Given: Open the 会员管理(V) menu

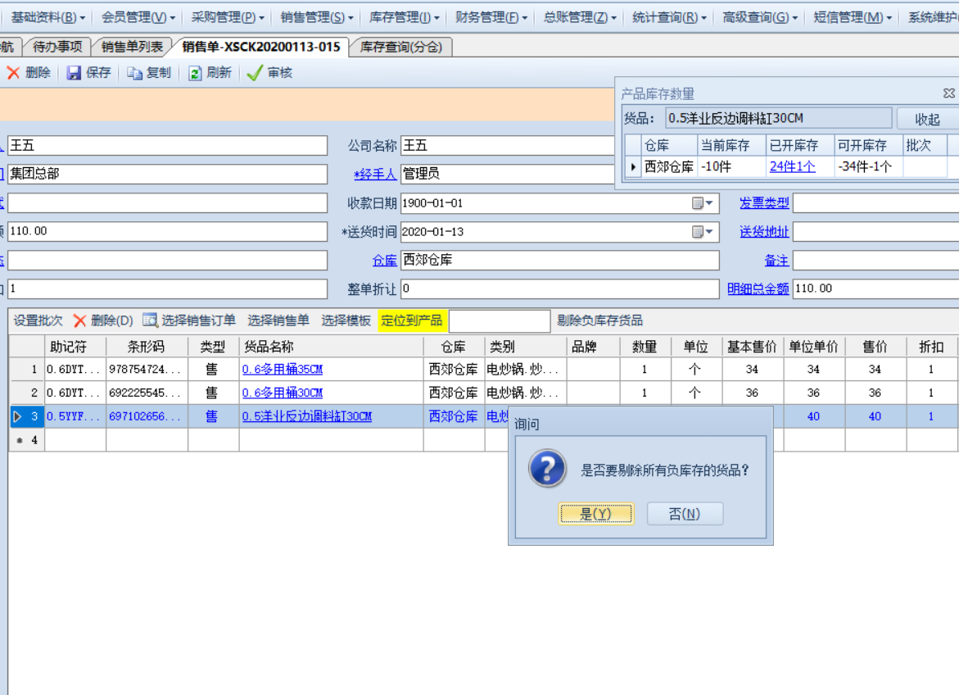Looking at the screenshot, I should [138, 17].
